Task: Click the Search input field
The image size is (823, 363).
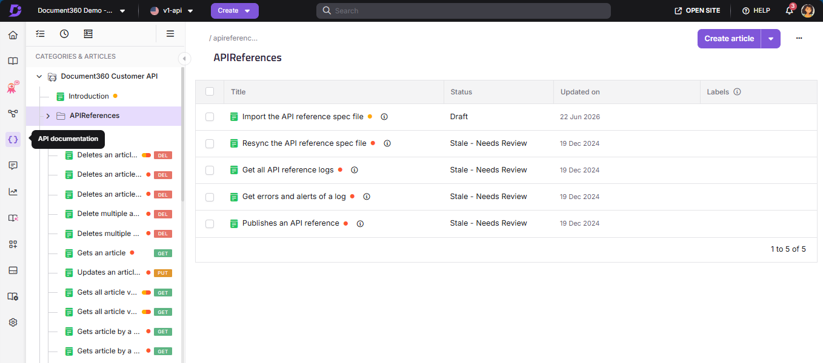Action: [464, 11]
